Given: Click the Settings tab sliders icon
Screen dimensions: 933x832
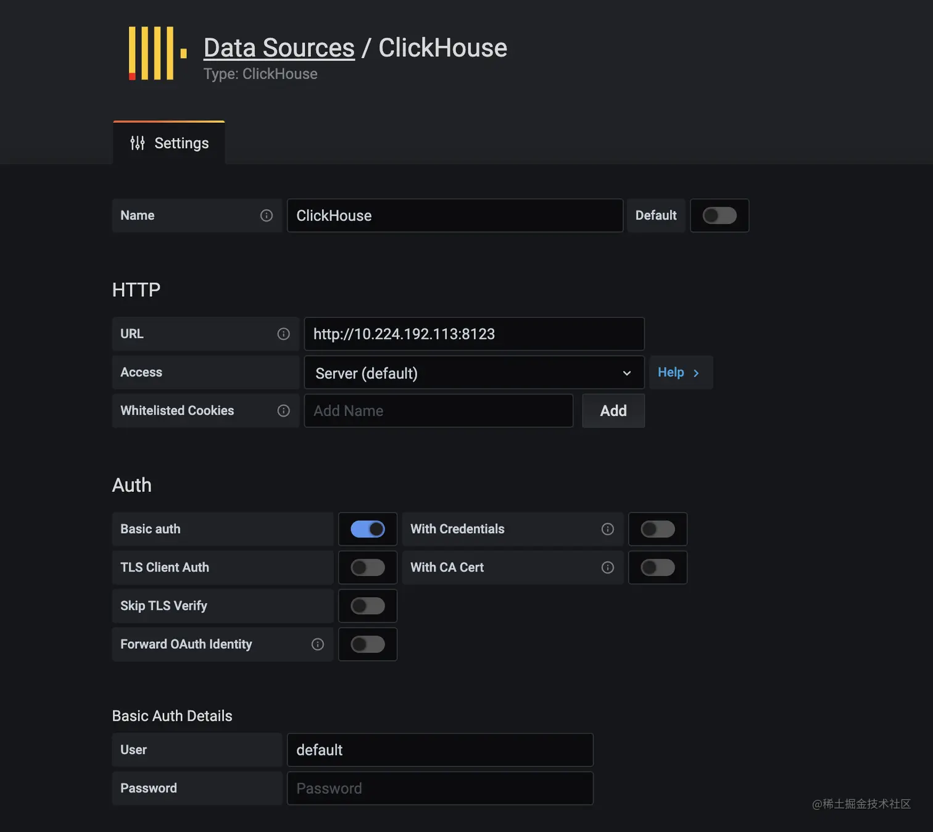Looking at the screenshot, I should click(138, 143).
